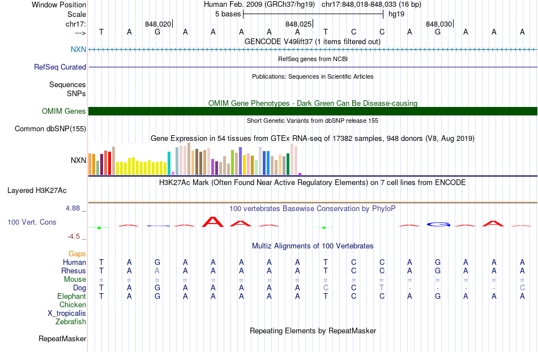Image resolution: width=538 pixels, height=352 pixels.
Task: Click the Window Position label
Action: coord(59,5)
